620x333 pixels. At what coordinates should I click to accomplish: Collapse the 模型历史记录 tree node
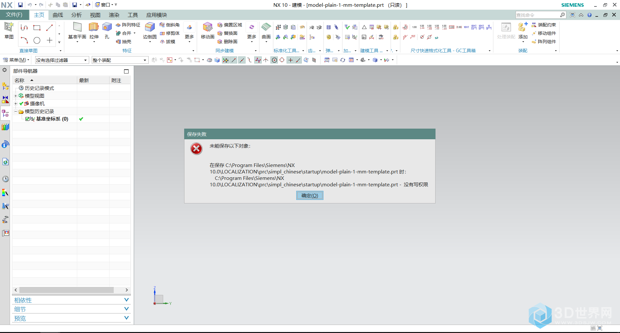pyautogui.click(x=16, y=111)
